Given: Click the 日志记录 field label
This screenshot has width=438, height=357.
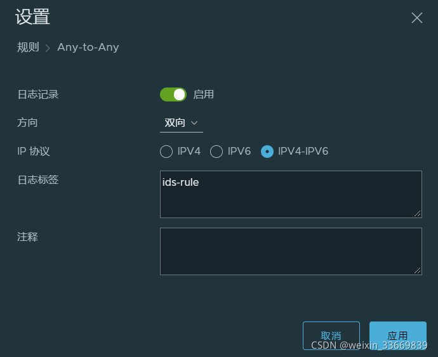Looking at the screenshot, I should click(38, 94).
